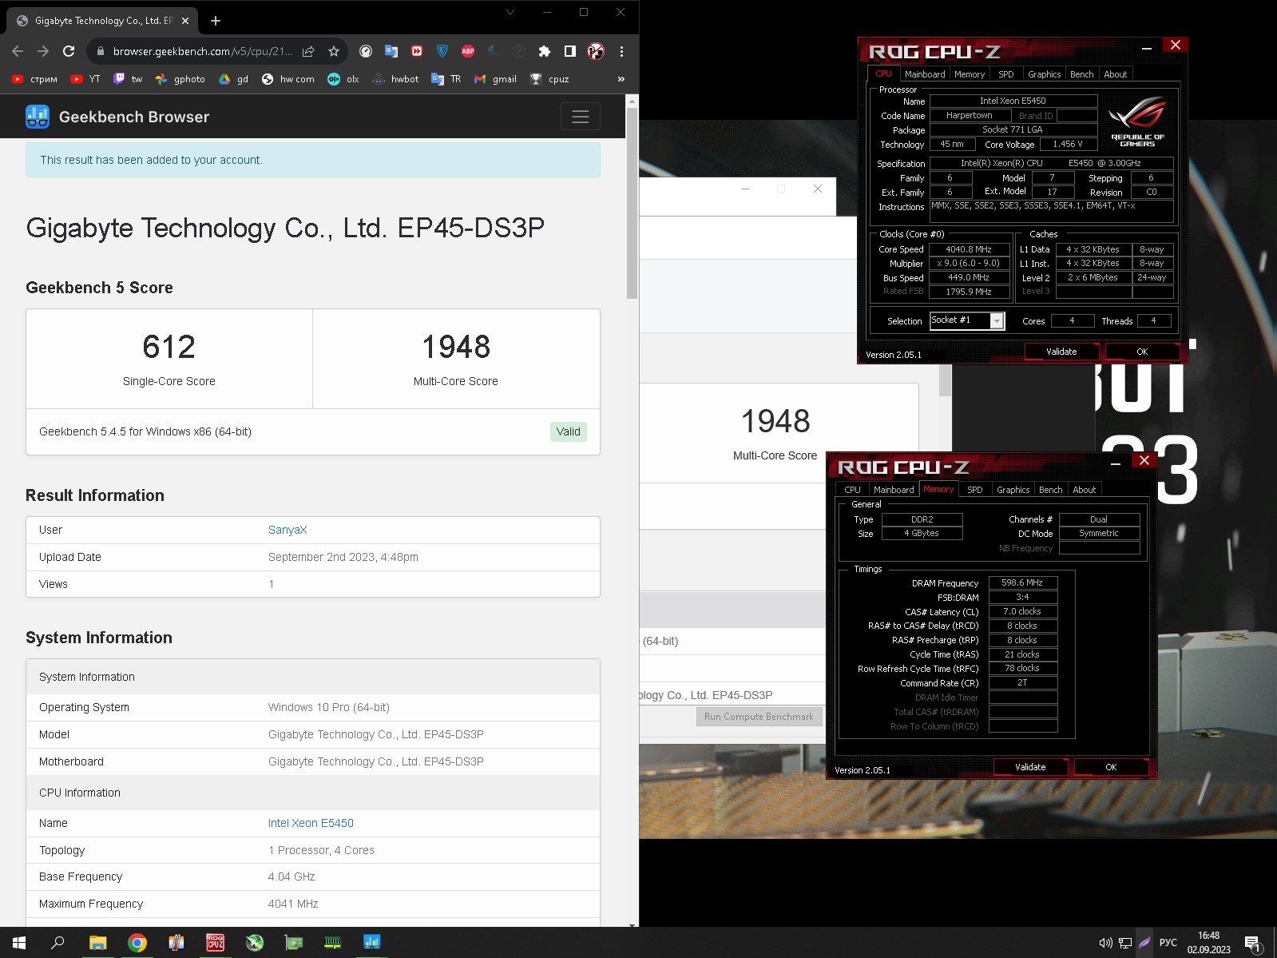Open the 'gd' Google Drive bookmark
Image resolution: width=1277 pixels, height=958 pixels.
234,79
